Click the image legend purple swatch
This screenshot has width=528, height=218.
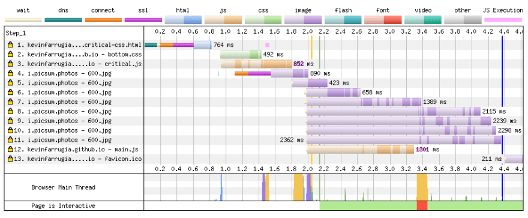303,20
